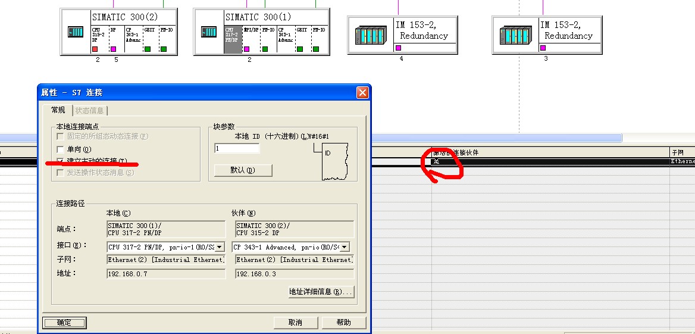Screen dimensions: 695x334
Task: Click the magenta DP node of IM 153-2 address 4
Action: point(398,48)
